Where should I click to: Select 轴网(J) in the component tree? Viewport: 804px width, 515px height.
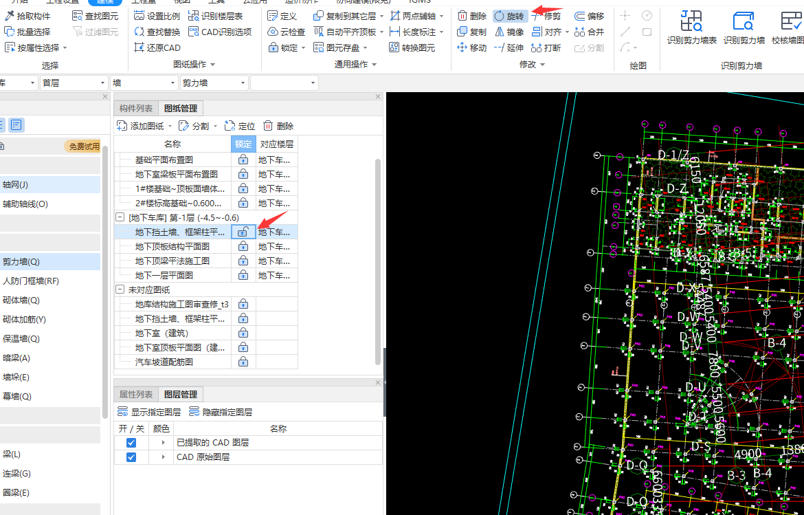[x=49, y=185]
